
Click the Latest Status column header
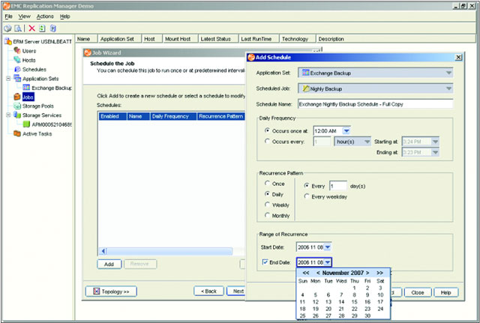click(218, 39)
